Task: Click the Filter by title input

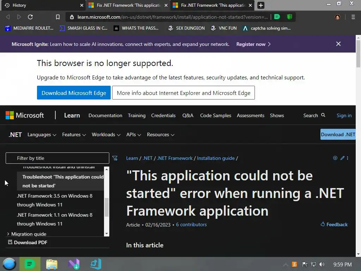Action: coord(57,158)
